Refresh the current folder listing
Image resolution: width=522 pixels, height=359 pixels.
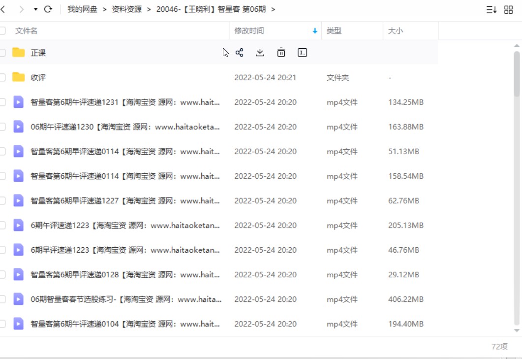[x=48, y=9]
